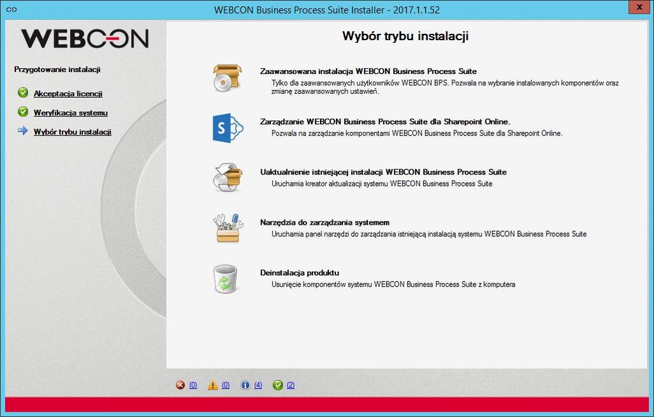Open the Weryfikacja systemu step link
Viewport: 654px width, 417px height.
click(70, 112)
